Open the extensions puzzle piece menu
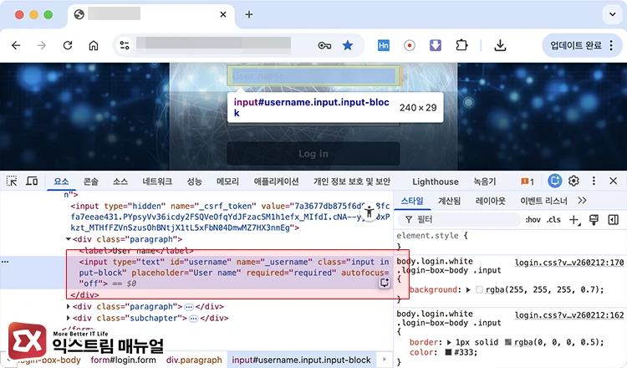 461,46
